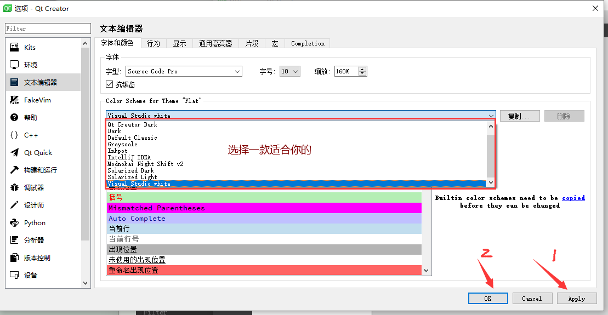Screen dimensions: 608x315
Task: Open the C++ braces icon
Action: 14,135
